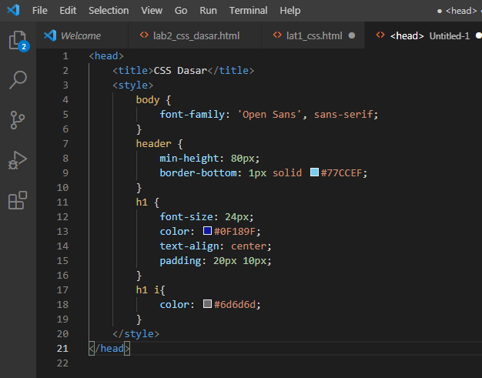Open the Run and Debug view icon
Image resolution: width=482 pixels, height=378 pixels.
(18, 160)
